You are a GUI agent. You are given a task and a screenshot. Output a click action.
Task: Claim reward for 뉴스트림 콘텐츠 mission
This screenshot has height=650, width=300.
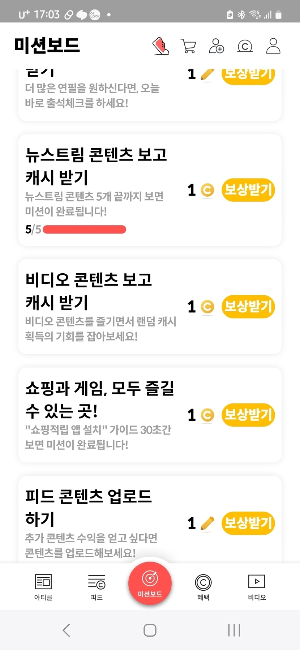coord(248,190)
